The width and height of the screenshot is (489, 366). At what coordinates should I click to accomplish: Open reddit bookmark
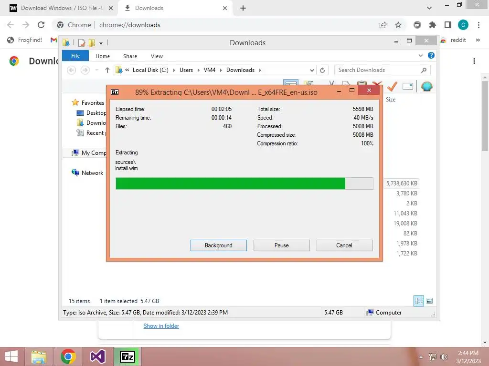455,40
